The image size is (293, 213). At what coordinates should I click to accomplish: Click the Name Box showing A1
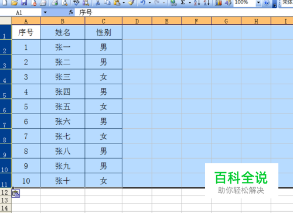(21, 13)
